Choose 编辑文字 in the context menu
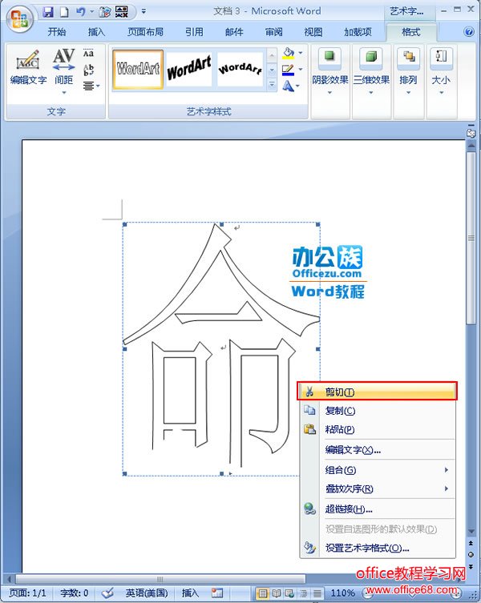This screenshot has width=481, height=603. click(378, 449)
